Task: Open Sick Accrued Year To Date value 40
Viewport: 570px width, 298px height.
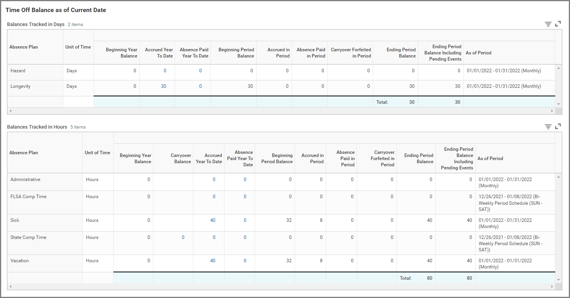Action: tap(212, 220)
